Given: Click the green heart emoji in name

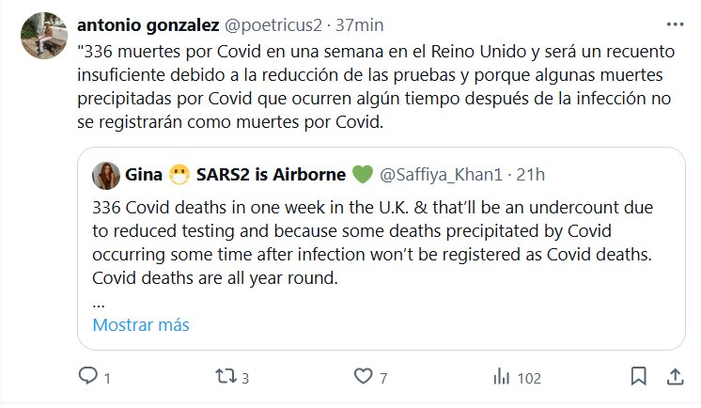Looking at the screenshot, I should point(361,174).
